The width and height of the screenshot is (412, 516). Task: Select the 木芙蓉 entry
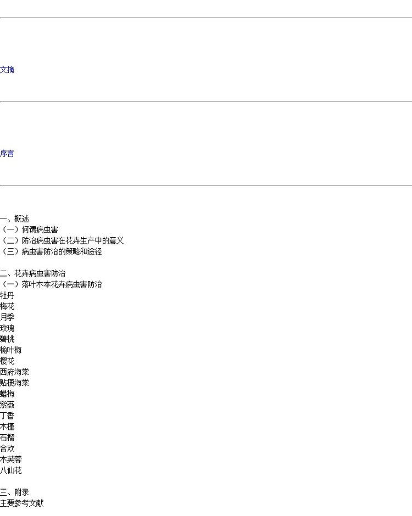tap(11, 459)
